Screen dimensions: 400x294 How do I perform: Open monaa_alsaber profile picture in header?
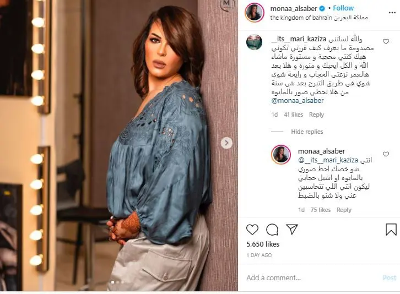[255, 13]
